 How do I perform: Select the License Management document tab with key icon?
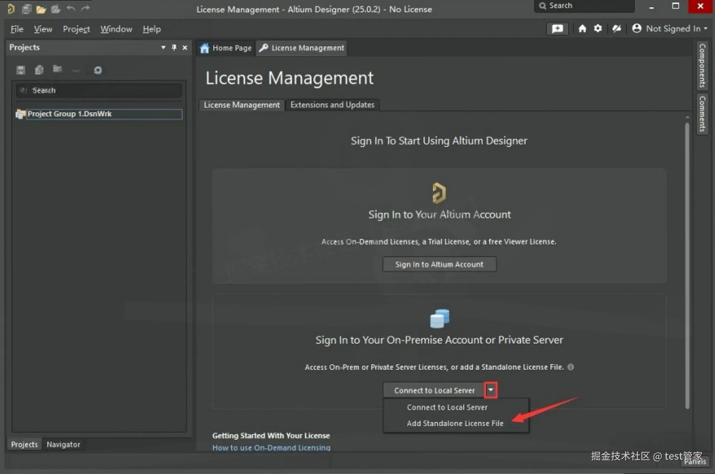pos(301,48)
